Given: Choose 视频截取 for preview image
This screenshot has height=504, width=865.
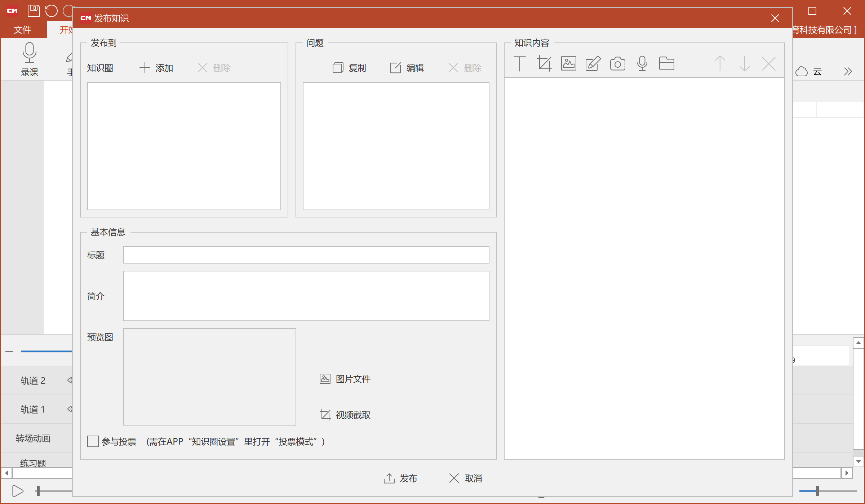Looking at the screenshot, I should pyautogui.click(x=345, y=415).
